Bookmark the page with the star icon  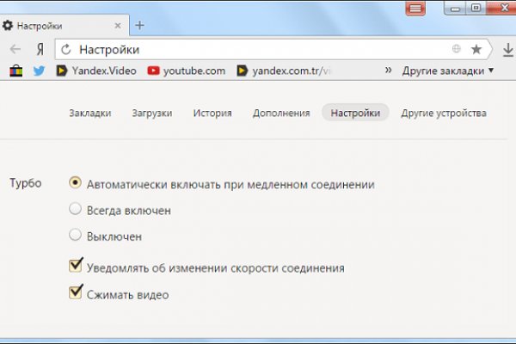[x=476, y=50]
